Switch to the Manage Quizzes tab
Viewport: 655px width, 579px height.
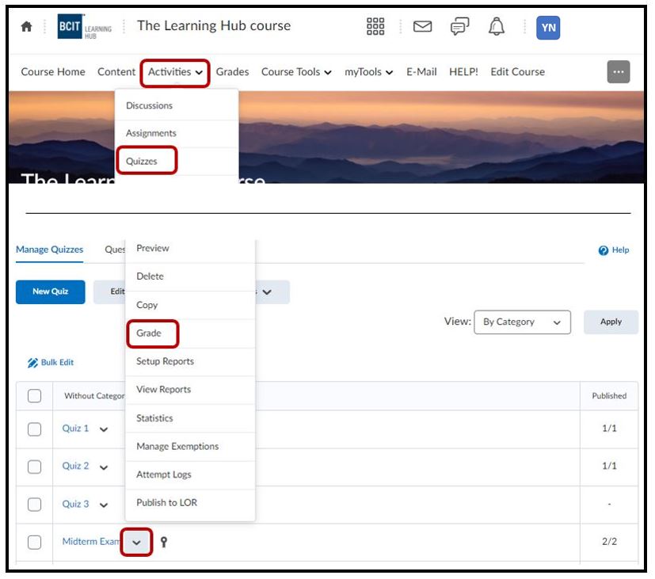50,250
